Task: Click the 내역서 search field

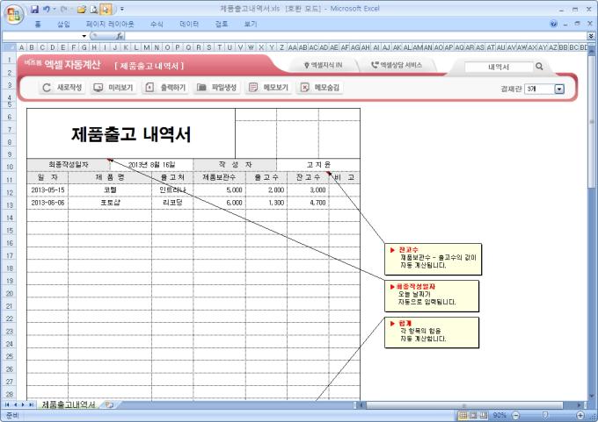Action: [499, 67]
